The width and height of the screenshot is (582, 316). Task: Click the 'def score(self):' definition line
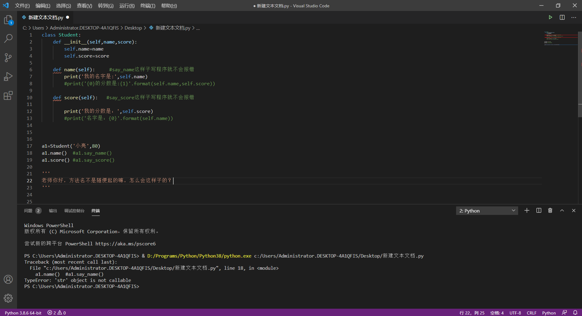75,97
